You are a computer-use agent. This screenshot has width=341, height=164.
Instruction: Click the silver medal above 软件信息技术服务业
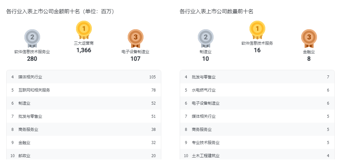[x=32, y=37]
